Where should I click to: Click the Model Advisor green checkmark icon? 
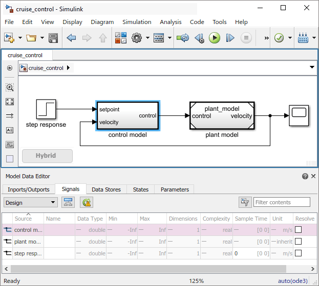point(279,38)
